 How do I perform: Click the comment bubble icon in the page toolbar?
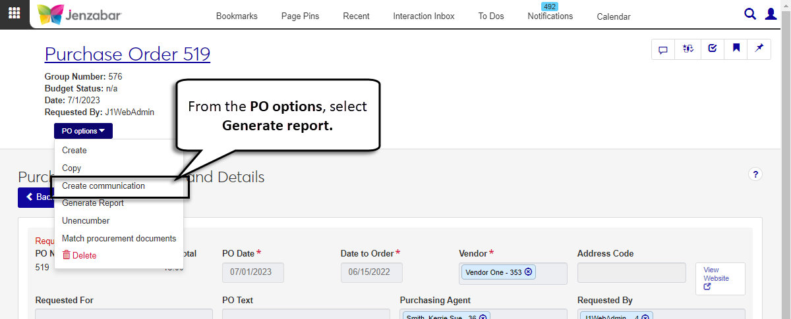663,49
